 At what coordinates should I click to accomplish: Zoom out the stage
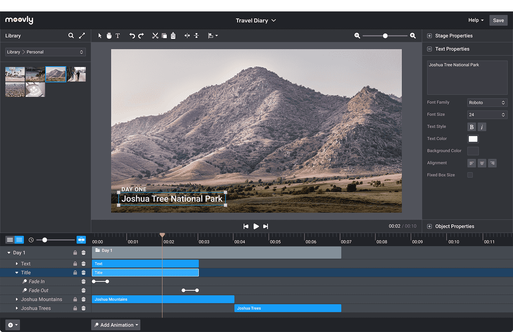(357, 36)
